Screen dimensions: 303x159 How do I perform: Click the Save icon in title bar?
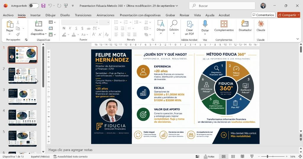tap(43, 6)
